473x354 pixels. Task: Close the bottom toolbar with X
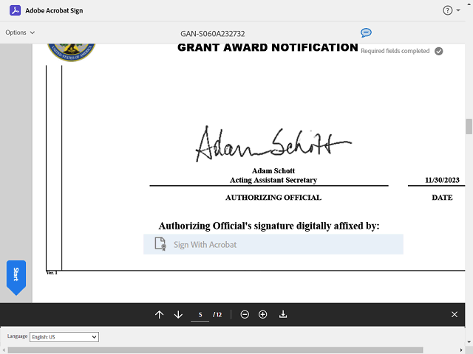coord(455,315)
